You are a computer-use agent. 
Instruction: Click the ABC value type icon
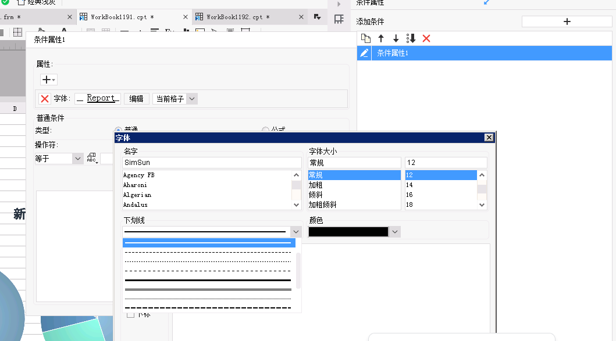pyautogui.click(x=92, y=158)
